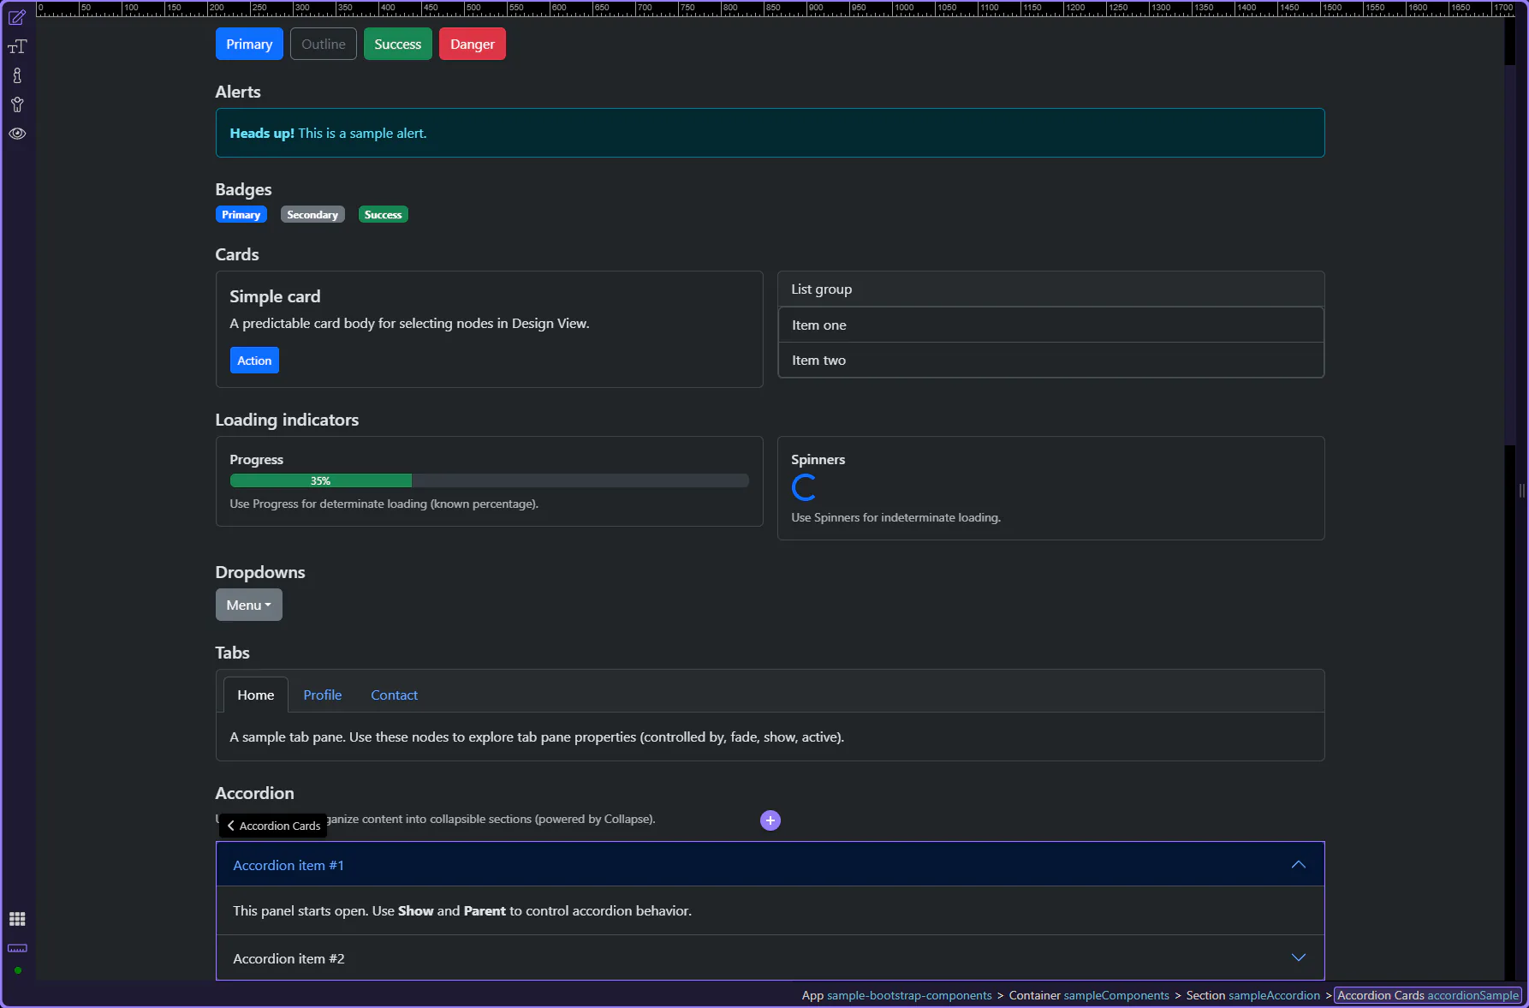Select the text size tool icon
Image resolution: width=1529 pixels, height=1008 pixels.
click(17, 46)
